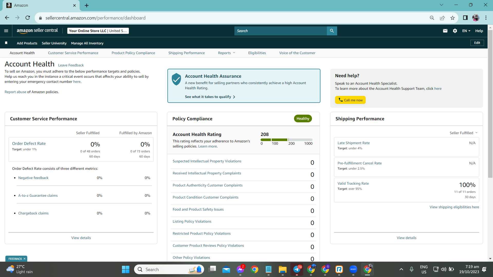Open Zoom from the taskbar
Viewport: 493px width, 277px height.
pyautogui.click(x=353, y=269)
